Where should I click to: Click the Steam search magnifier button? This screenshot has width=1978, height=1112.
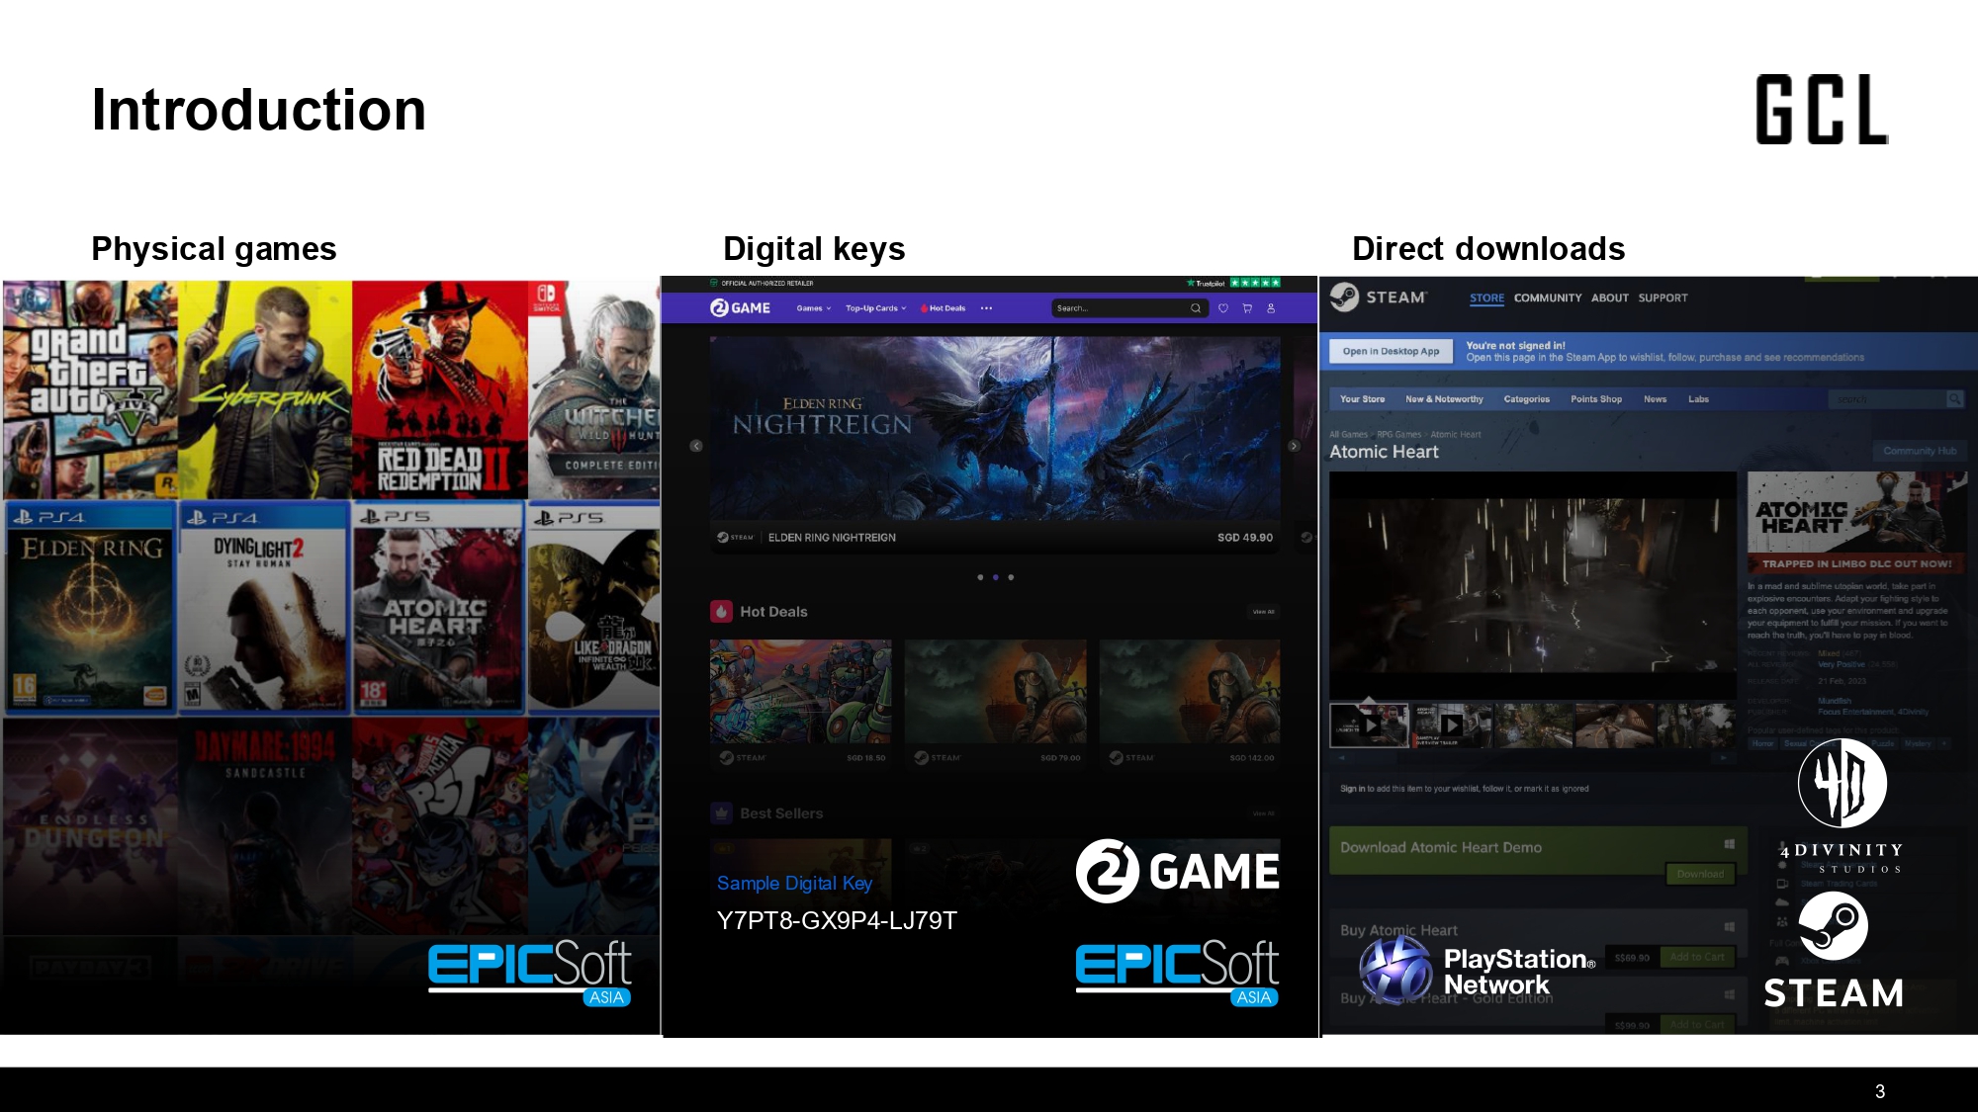click(1954, 399)
